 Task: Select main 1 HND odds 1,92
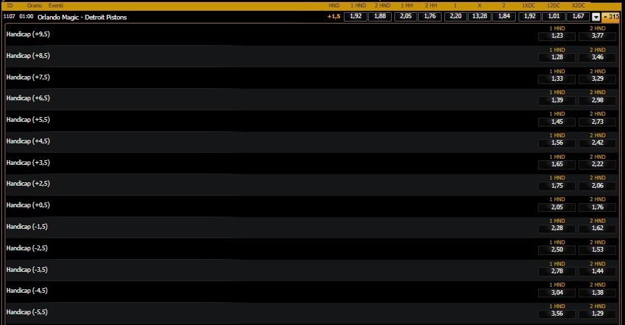point(355,16)
